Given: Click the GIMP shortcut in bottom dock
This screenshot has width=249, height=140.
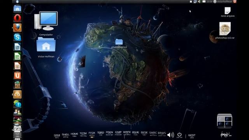Looking at the screenshot, I should point(118,133).
